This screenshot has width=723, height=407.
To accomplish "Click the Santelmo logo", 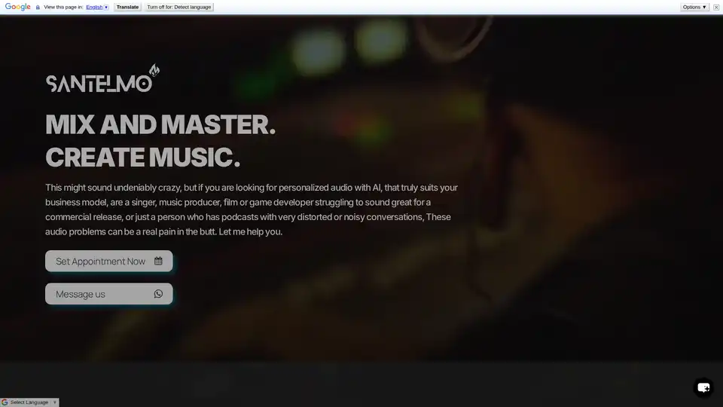I will 99,83.
